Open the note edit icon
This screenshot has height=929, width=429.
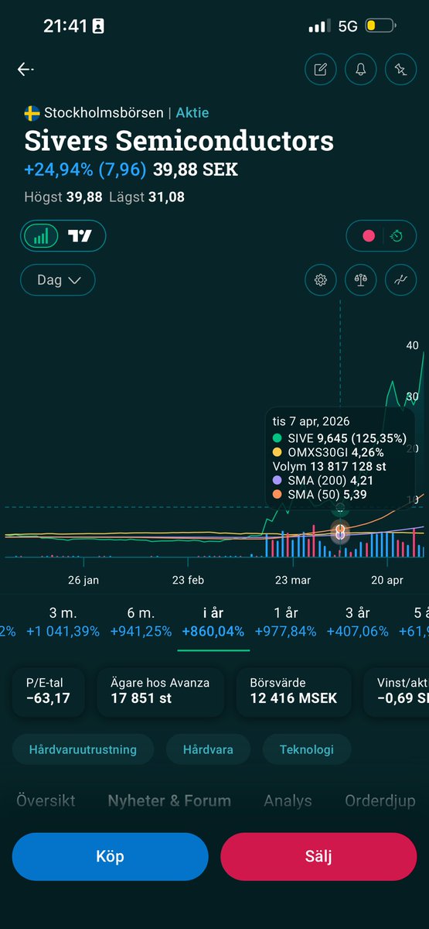tap(320, 70)
